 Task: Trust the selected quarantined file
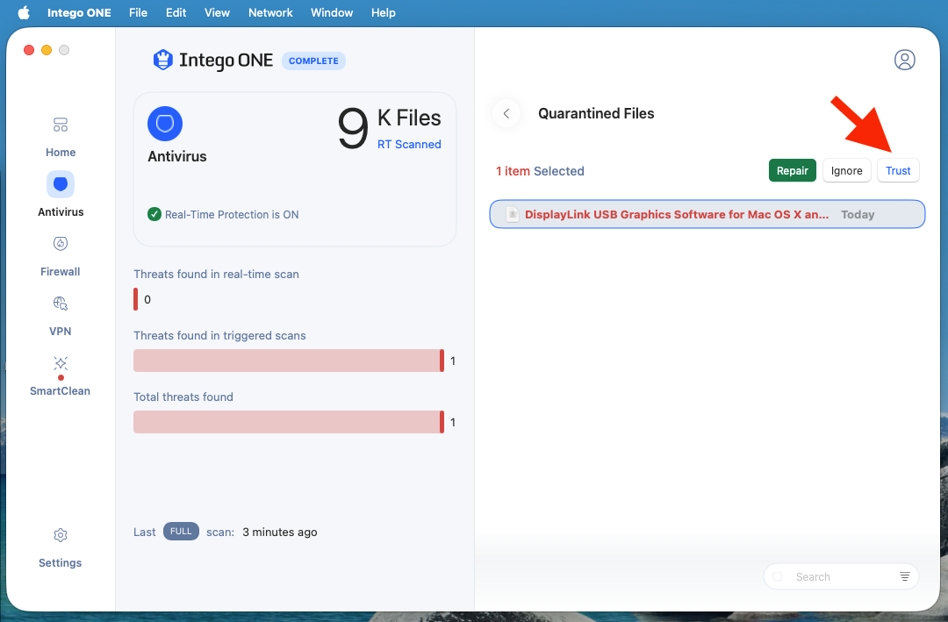click(898, 170)
